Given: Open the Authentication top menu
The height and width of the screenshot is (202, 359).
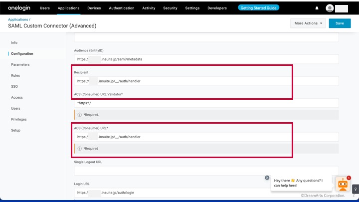Looking at the screenshot, I should [x=122, y=8].
